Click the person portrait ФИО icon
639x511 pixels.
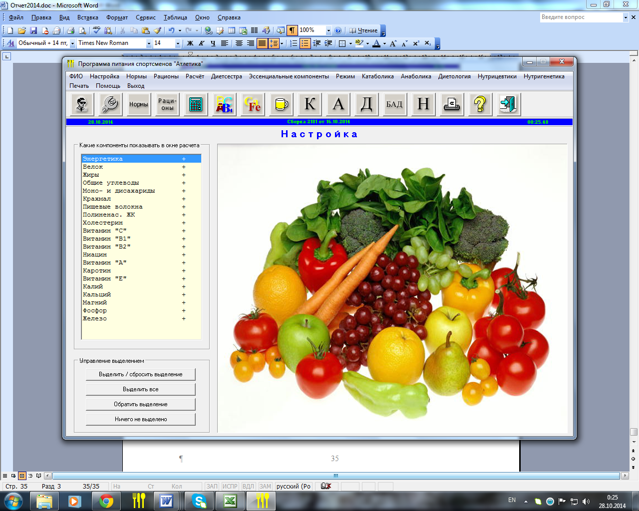click(x=81, y=104)
